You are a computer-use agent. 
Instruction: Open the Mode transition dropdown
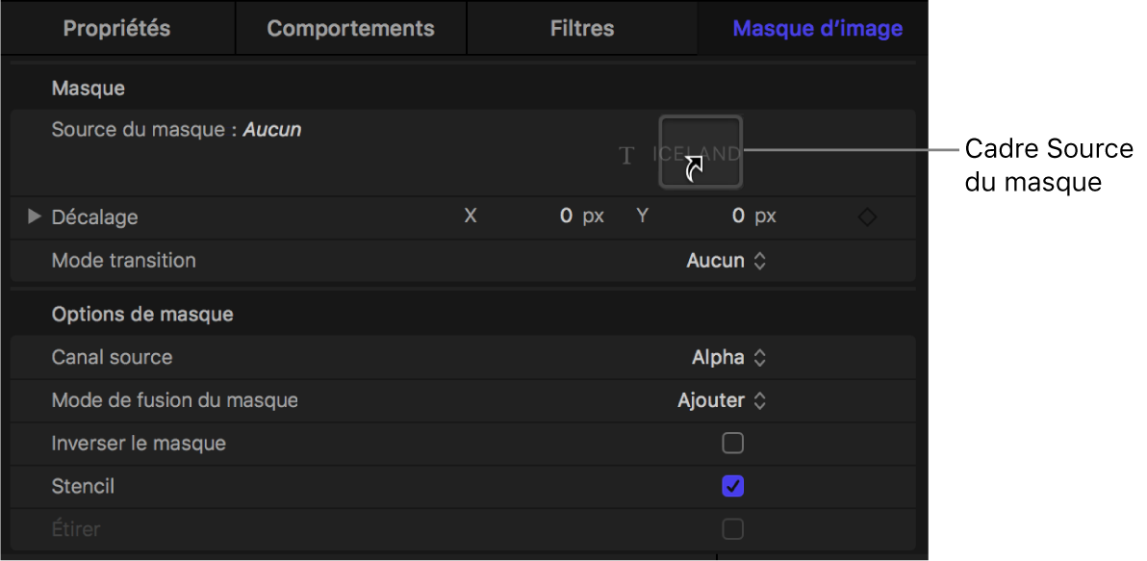(726, 261)
